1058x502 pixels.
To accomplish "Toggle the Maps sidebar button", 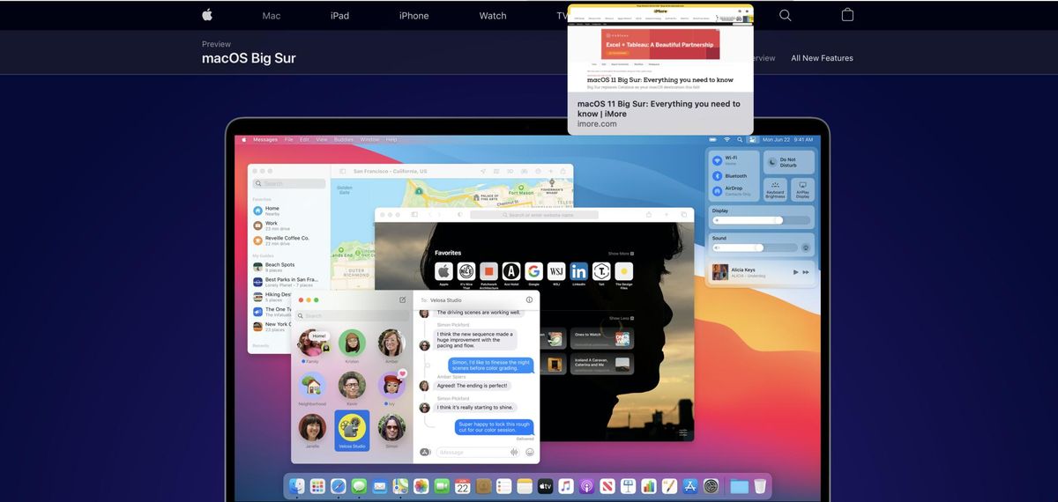I will pyautogui.click(x=343, y=171).
